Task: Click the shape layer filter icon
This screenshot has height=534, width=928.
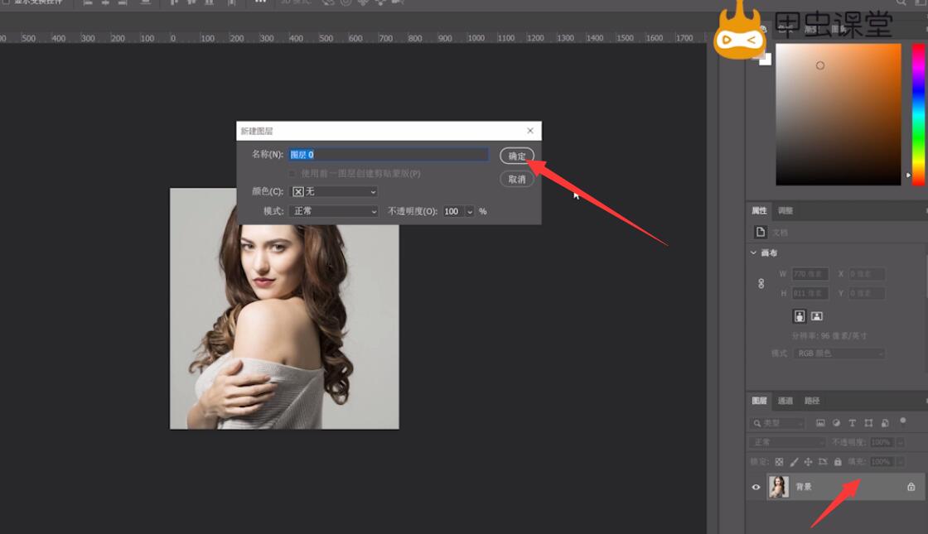Action: point(868,423)
